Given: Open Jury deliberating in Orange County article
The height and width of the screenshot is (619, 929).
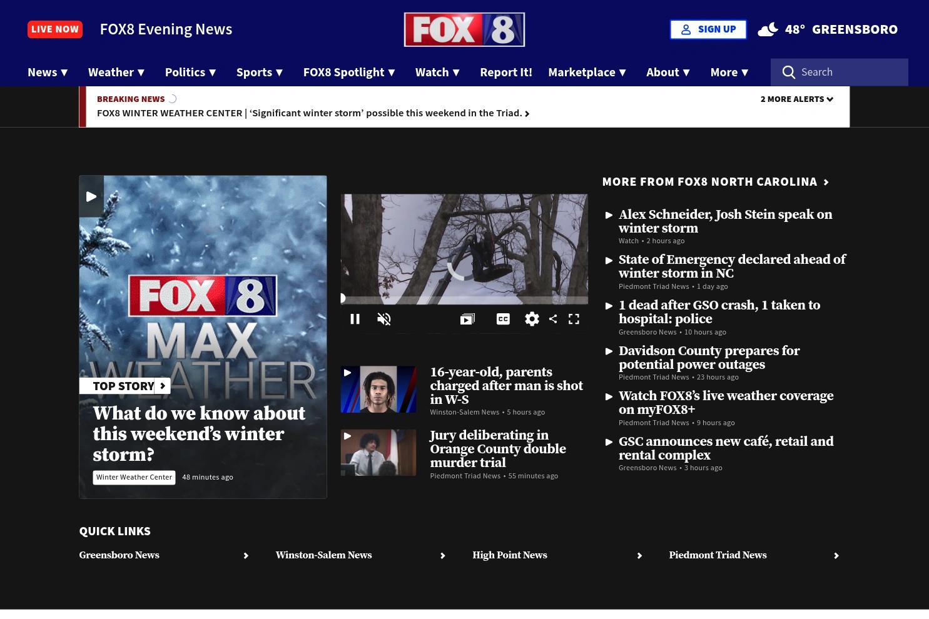Looking at the screenshot, I should click(x=498, y=449).
